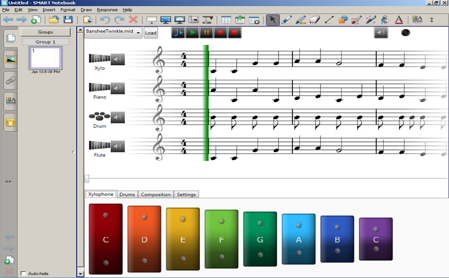
Task: Strike the red low C xylophone bar
Action: [x=106, y=239]
